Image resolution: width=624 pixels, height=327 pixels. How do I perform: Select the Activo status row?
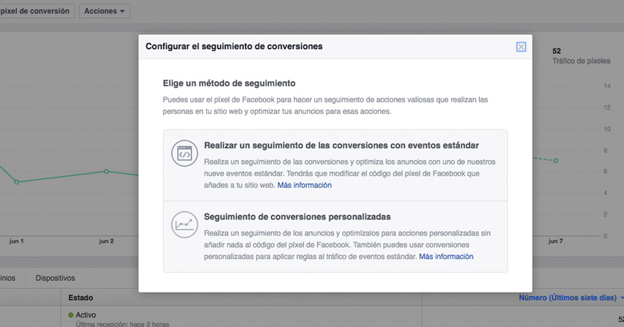(241, 317)
